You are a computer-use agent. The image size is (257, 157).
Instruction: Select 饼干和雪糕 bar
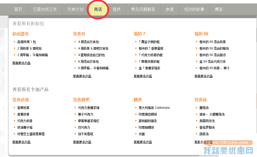point(86,134)
